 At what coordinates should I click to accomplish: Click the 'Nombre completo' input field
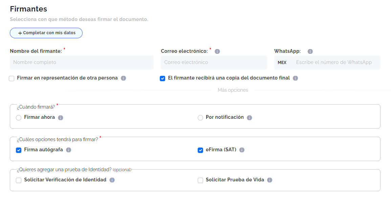81,62
